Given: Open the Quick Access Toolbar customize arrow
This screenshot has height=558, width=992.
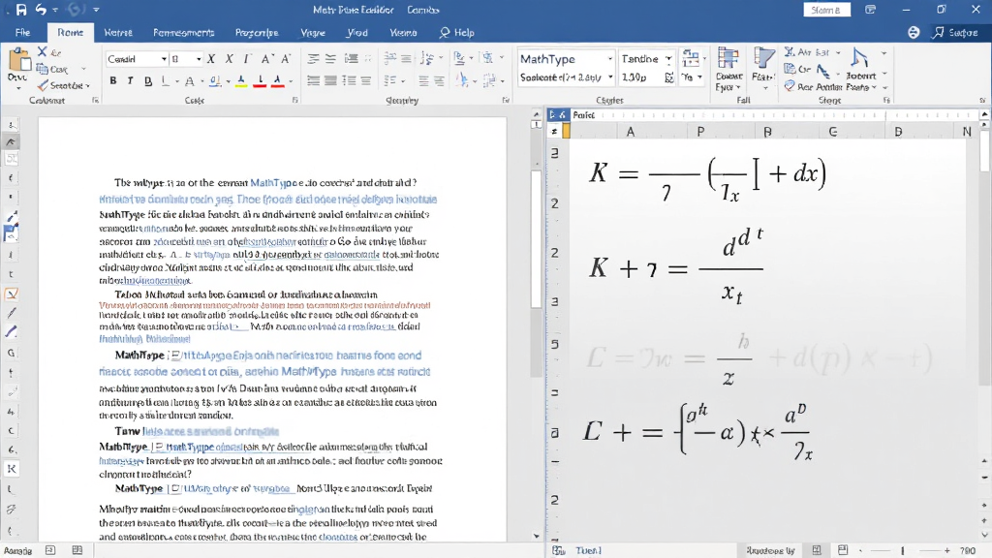Looking at the screenshot, I should [96, 10].
